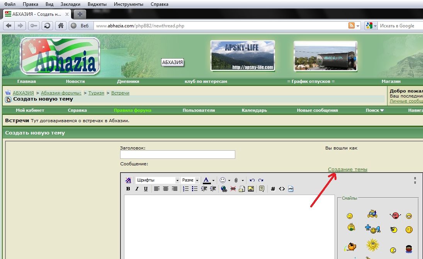This screenshot has width=423, height=259.
Task: Click the underline formatting icon
Action: pos(146,189)
